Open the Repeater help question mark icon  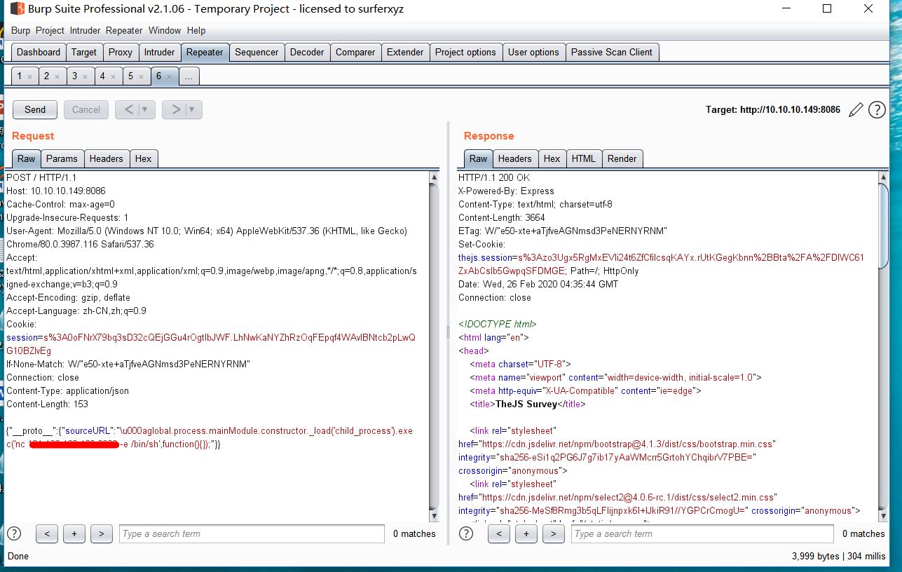click(x=877, y=109)
